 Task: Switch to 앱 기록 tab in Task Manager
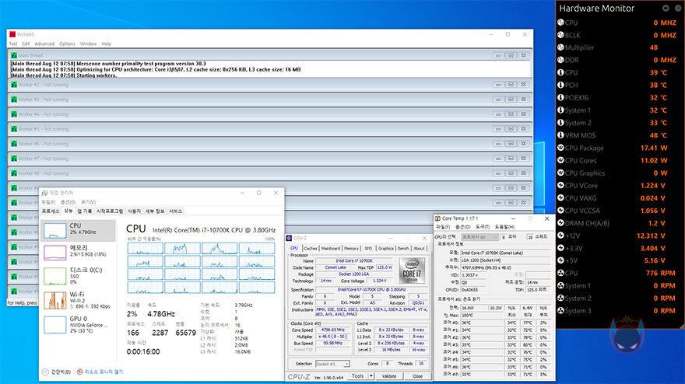[85, 211]
